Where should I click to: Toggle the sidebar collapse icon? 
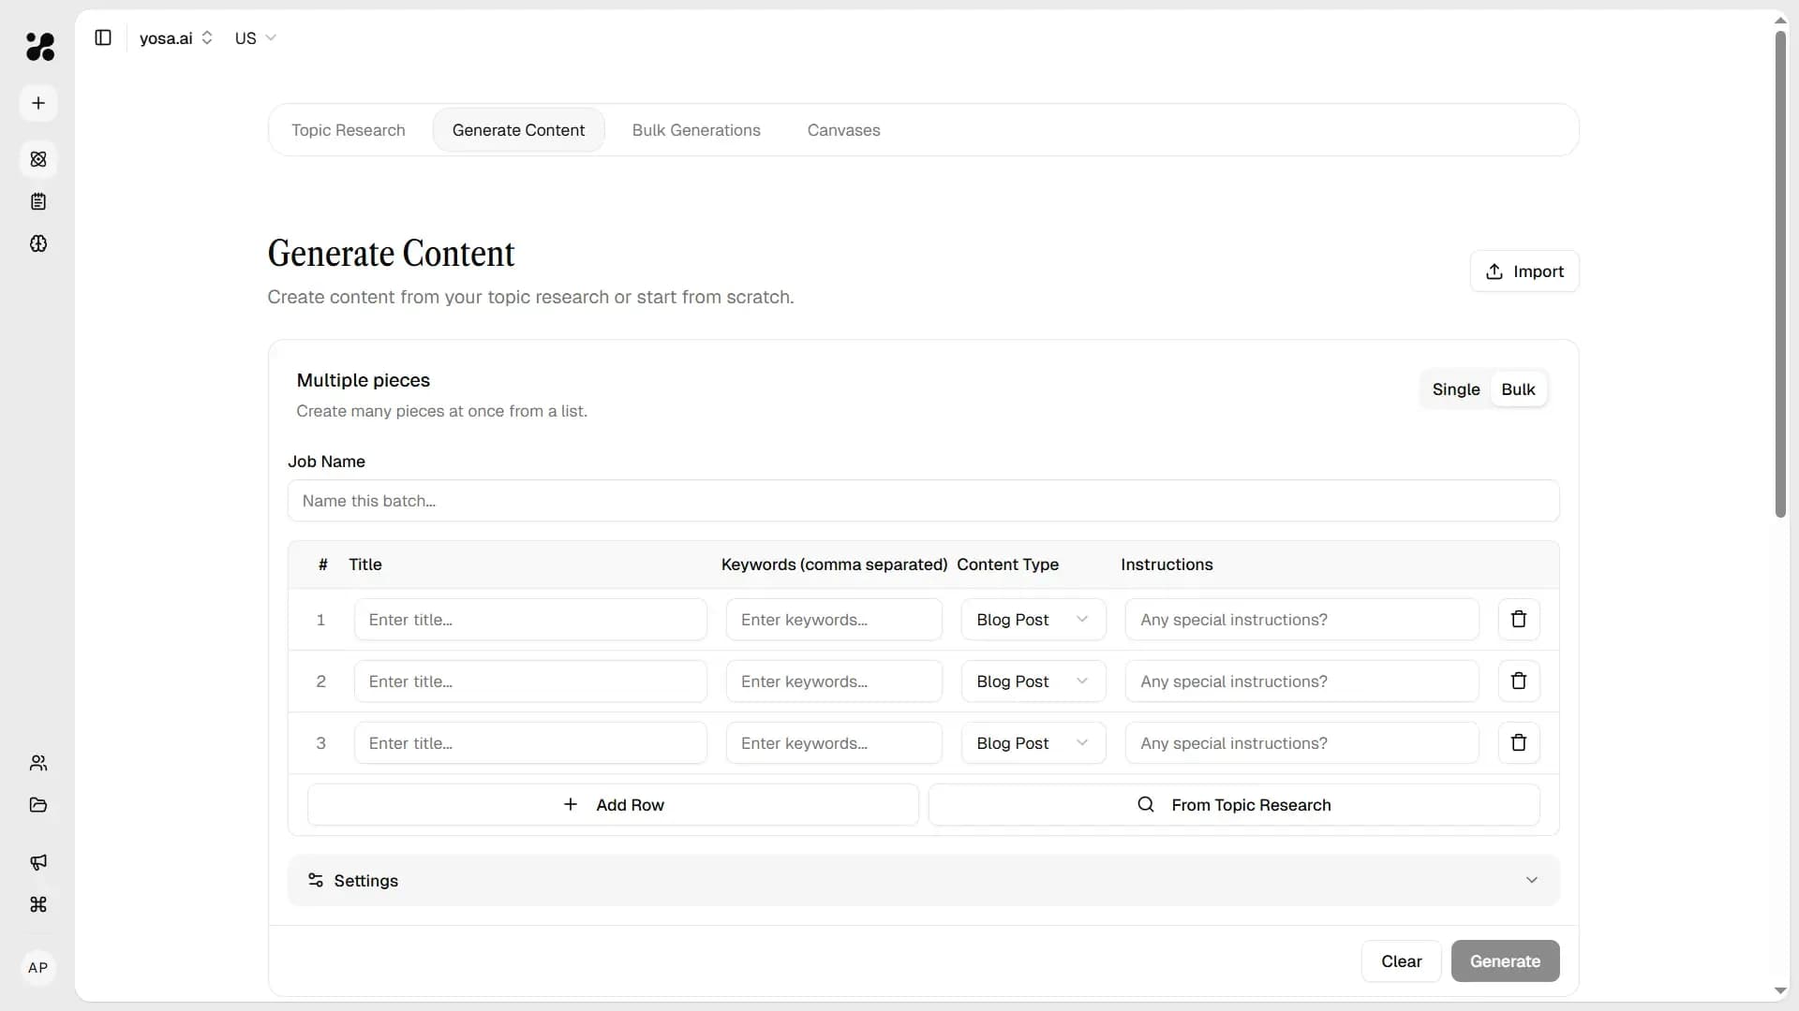point(103,37)
